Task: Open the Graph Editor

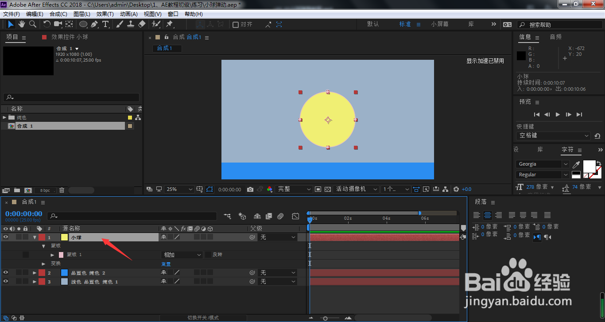Action: coord(295,216)
